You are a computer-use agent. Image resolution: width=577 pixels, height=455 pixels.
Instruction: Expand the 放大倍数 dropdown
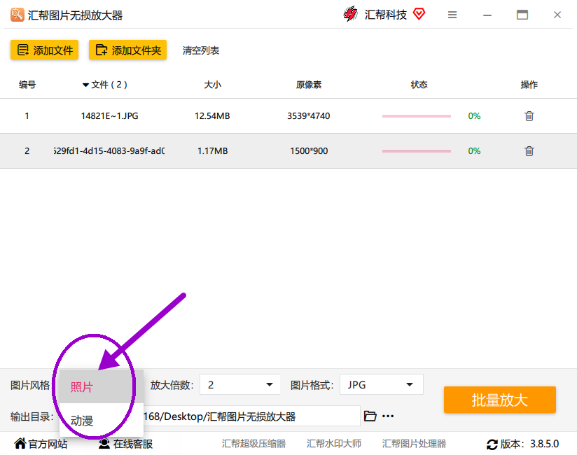pyautogui.click(x=240, y=384)
